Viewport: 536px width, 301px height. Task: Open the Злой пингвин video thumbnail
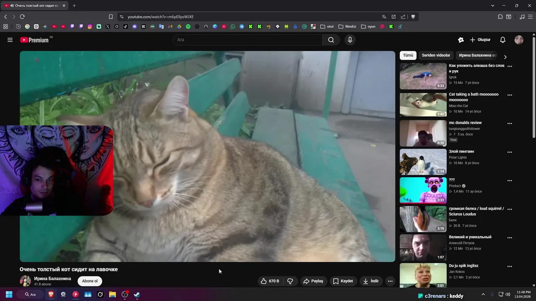pos(423,162)
